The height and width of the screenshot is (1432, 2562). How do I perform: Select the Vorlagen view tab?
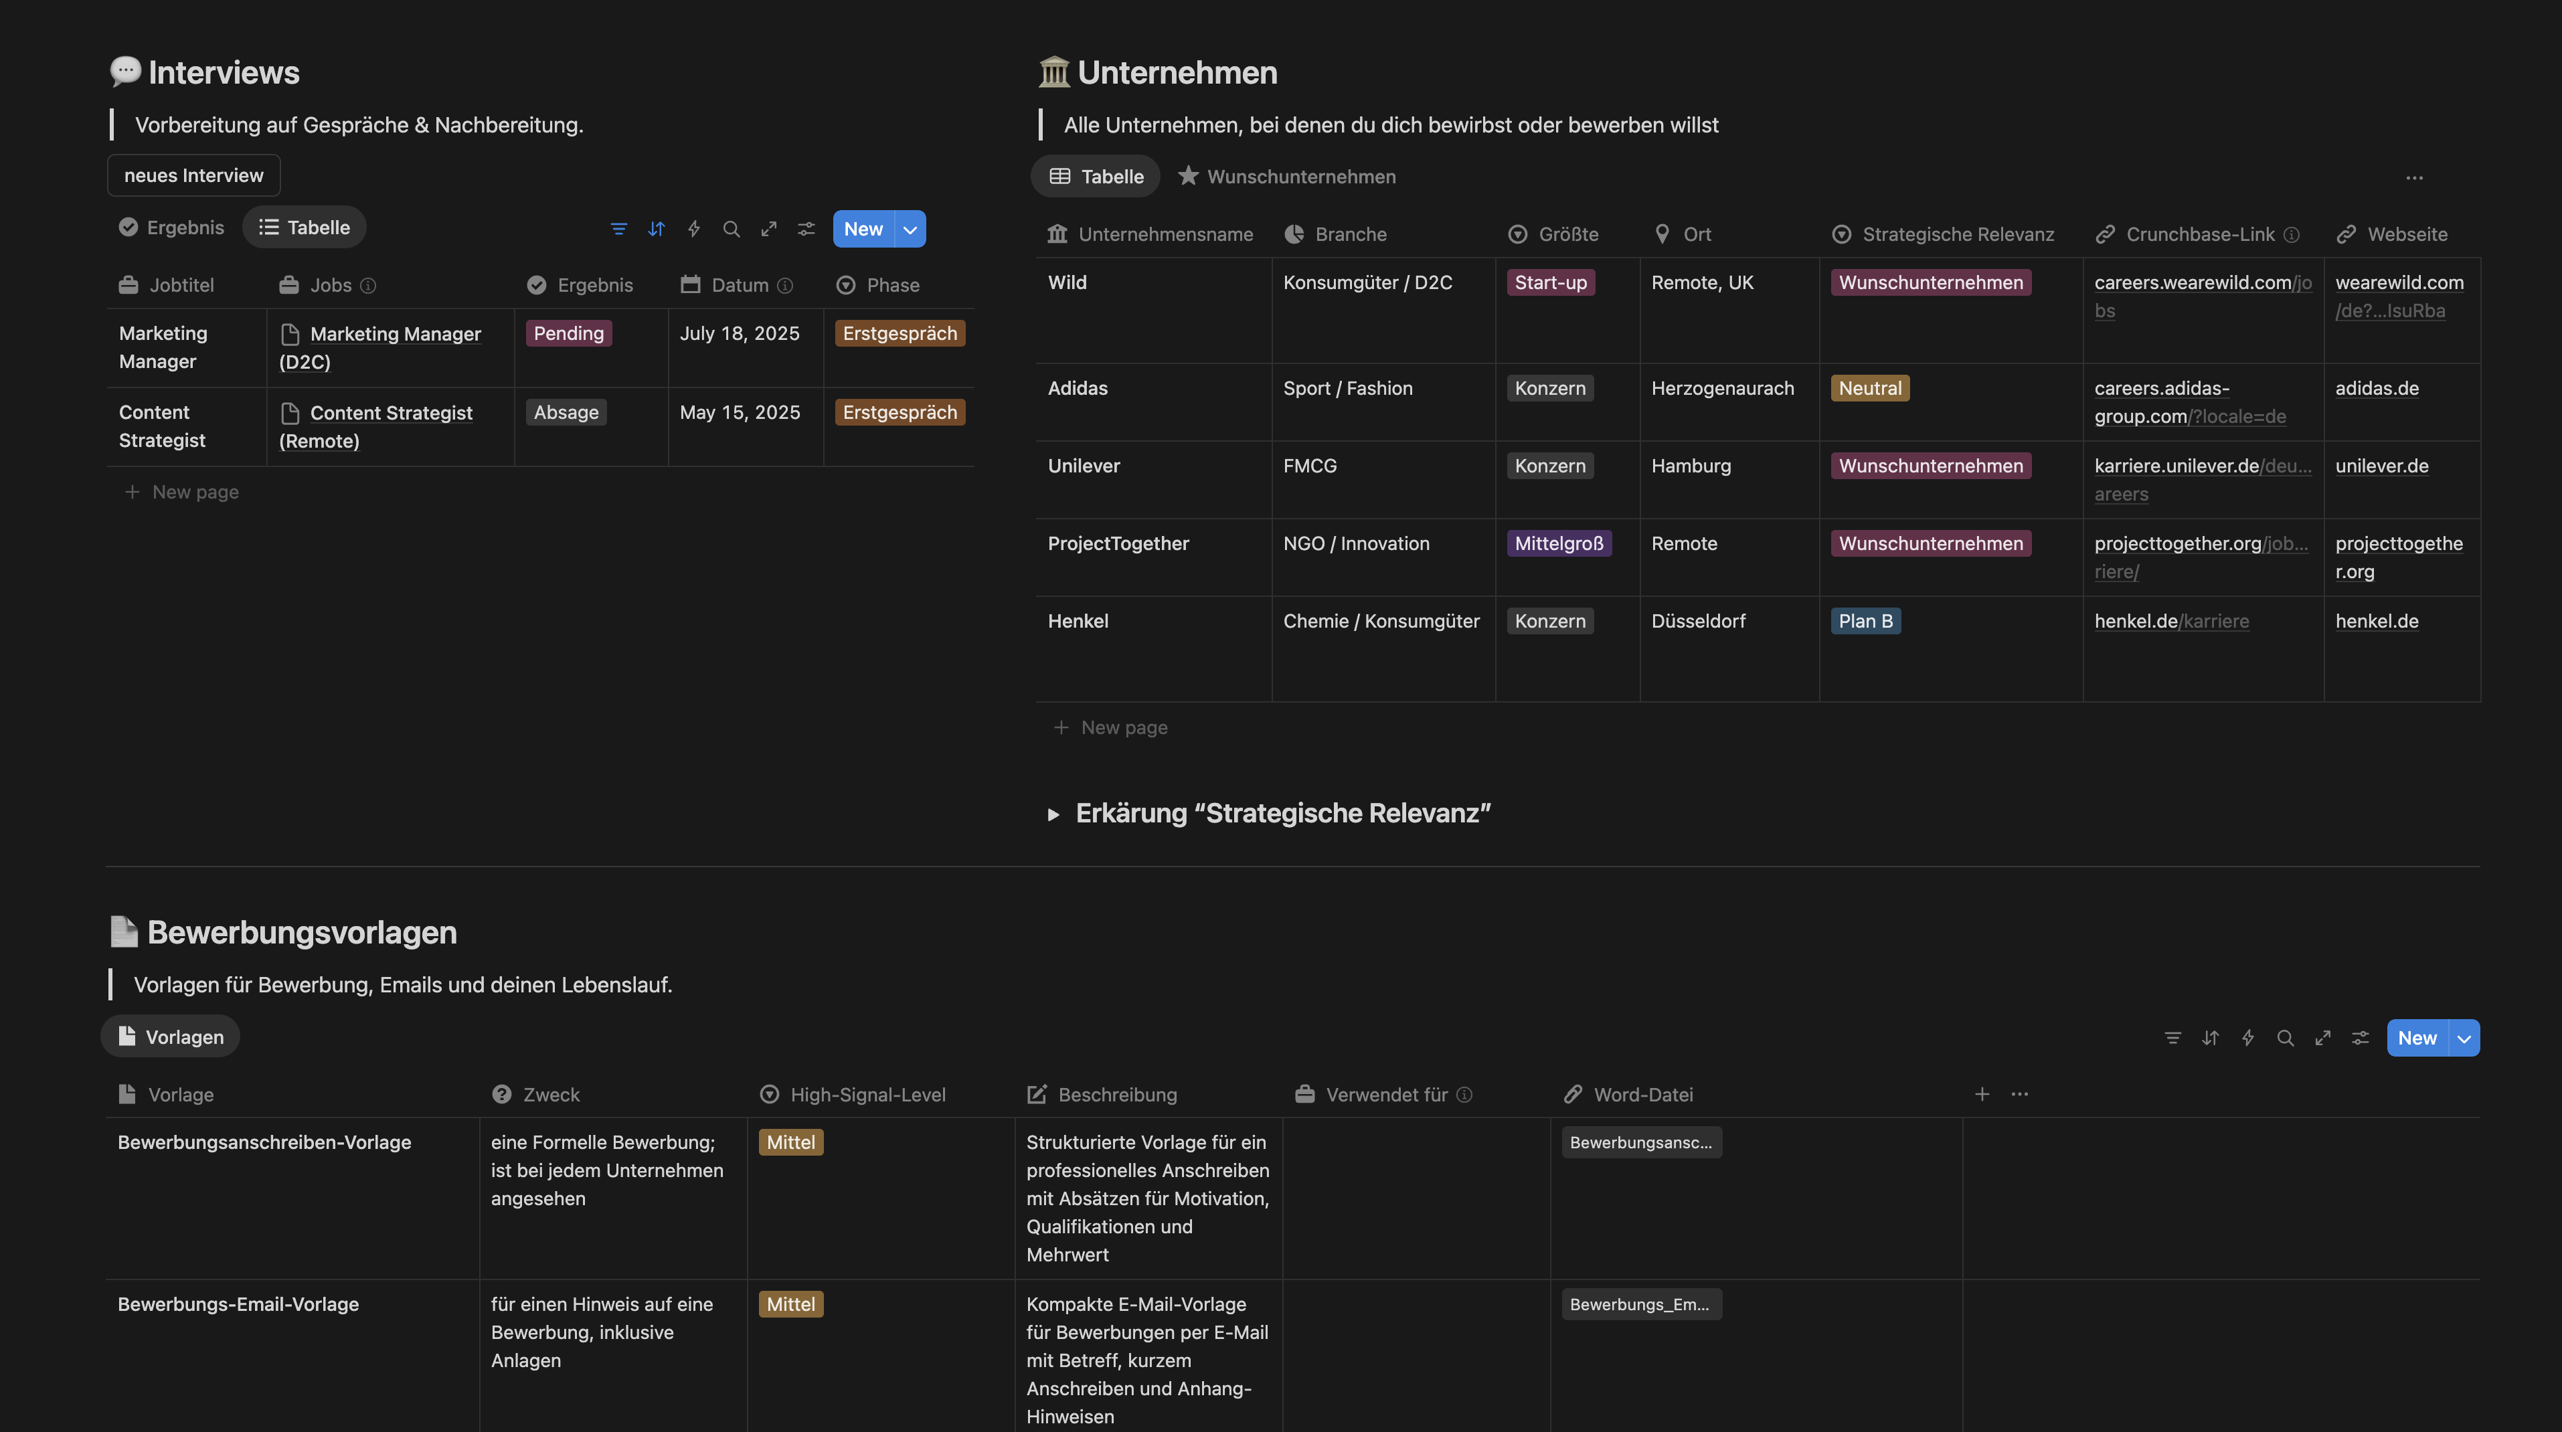pyautogui.click(x=170, y=1037)
